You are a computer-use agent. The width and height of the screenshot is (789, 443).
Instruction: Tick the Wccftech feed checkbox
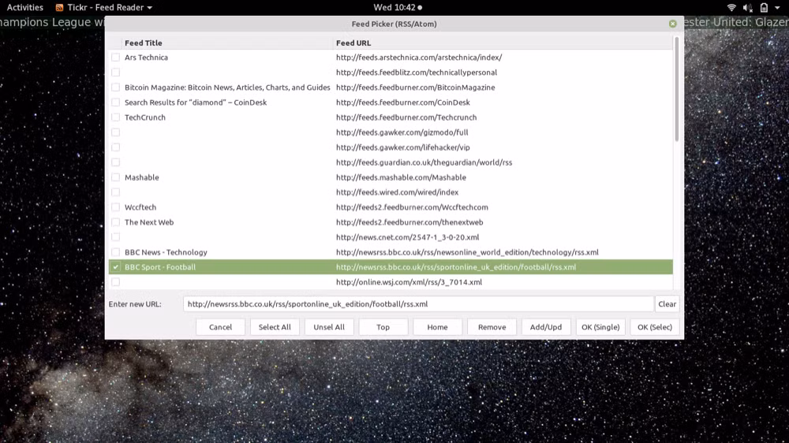[116, 207]
